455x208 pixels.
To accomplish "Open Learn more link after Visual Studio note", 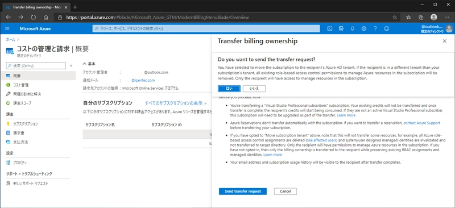I will coord(346,115).
